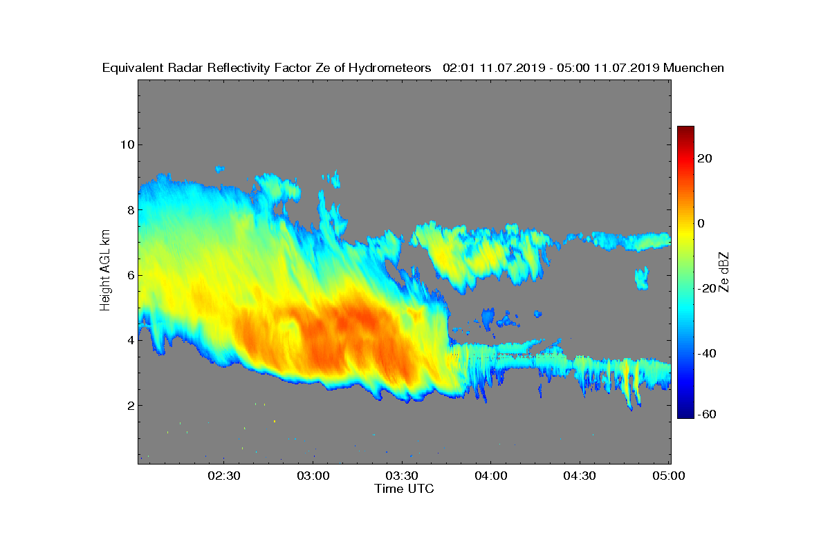
Task: Click the 05:00 time tick label
Action: tap(669, 476)
